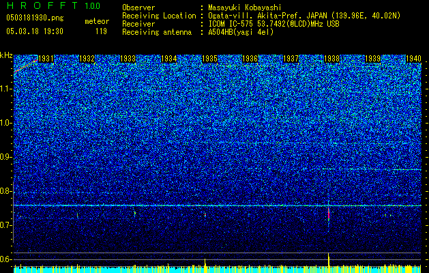Click observer name Masayuki Kobayashi
429x273 pixels.
(x=245, y=8)
